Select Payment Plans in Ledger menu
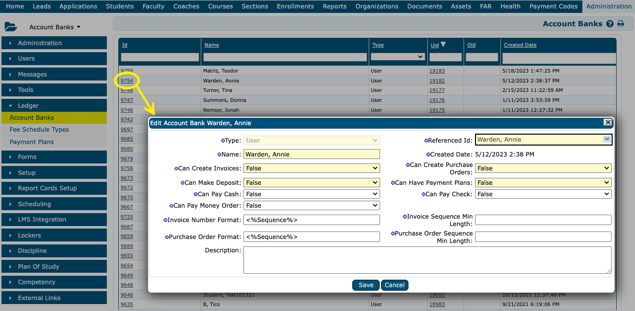Image resolution: width=635 pixels, height=311 pixels. click(x=32, y=142)
